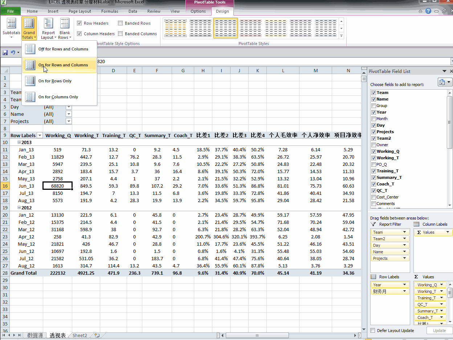This screenshot has height=340, width=453.
Task: Switch to the Options ribbon tab
Action: pos(198,11)
